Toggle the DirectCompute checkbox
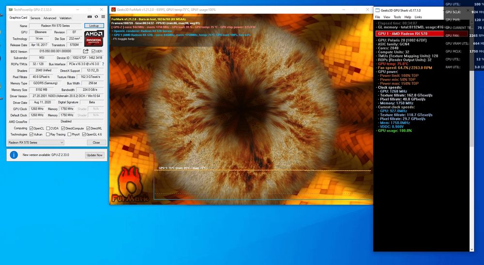The image size is (484, 265). pos(63,128)
